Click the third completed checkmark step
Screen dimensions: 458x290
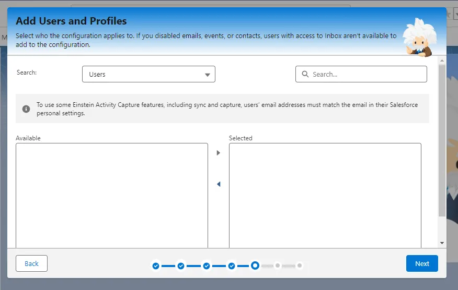point(207,266)
